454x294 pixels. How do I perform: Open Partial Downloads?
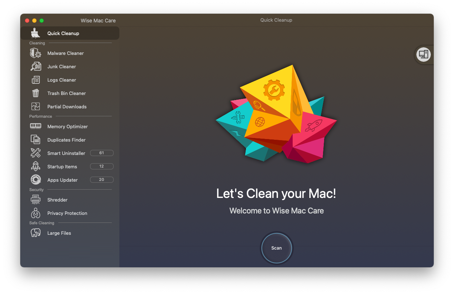click(x=67, y=107)
